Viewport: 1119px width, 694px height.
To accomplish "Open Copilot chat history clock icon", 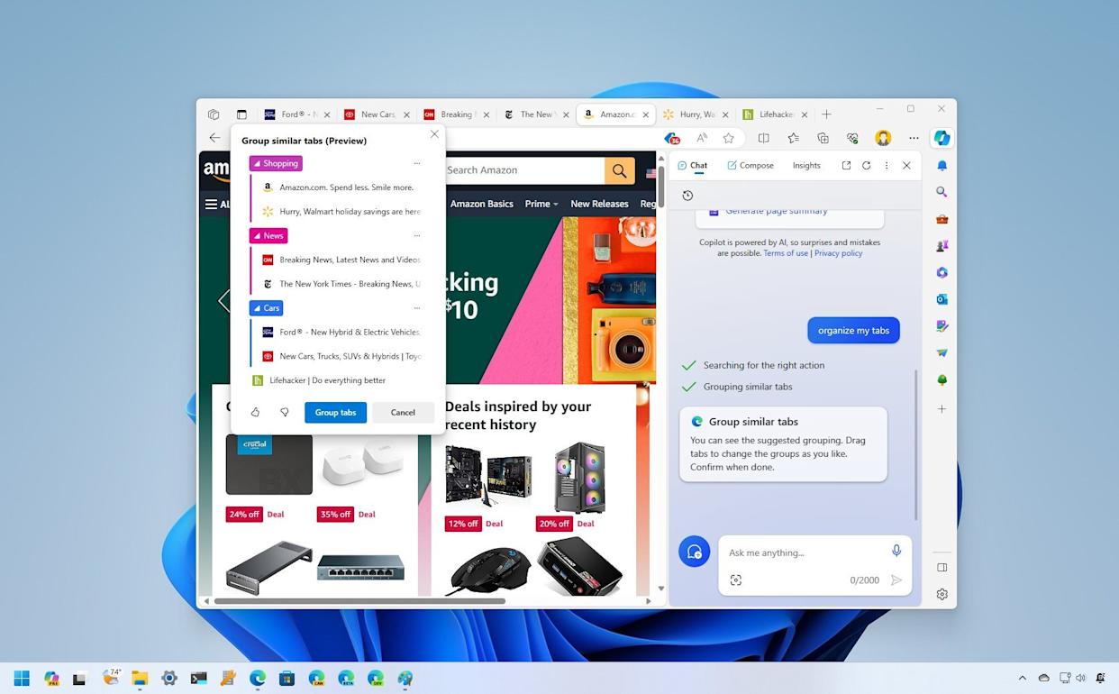I will tap(687, 196).
